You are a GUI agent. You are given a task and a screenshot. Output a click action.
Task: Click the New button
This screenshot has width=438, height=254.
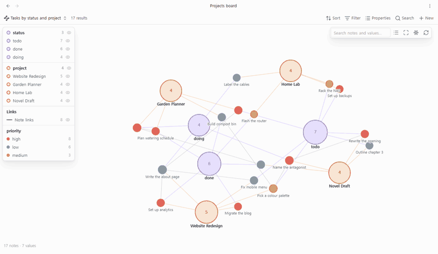point(426,18)
